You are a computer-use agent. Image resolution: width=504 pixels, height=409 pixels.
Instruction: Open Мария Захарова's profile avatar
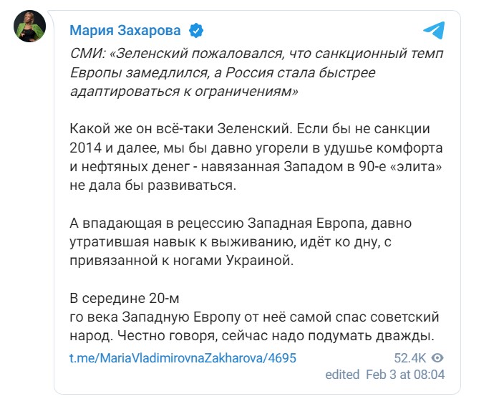30,27
